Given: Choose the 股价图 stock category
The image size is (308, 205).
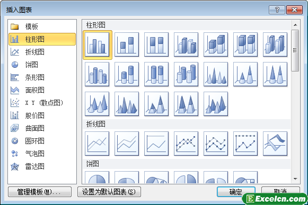Looking at the screenshot, I should [x=42, y=115].
